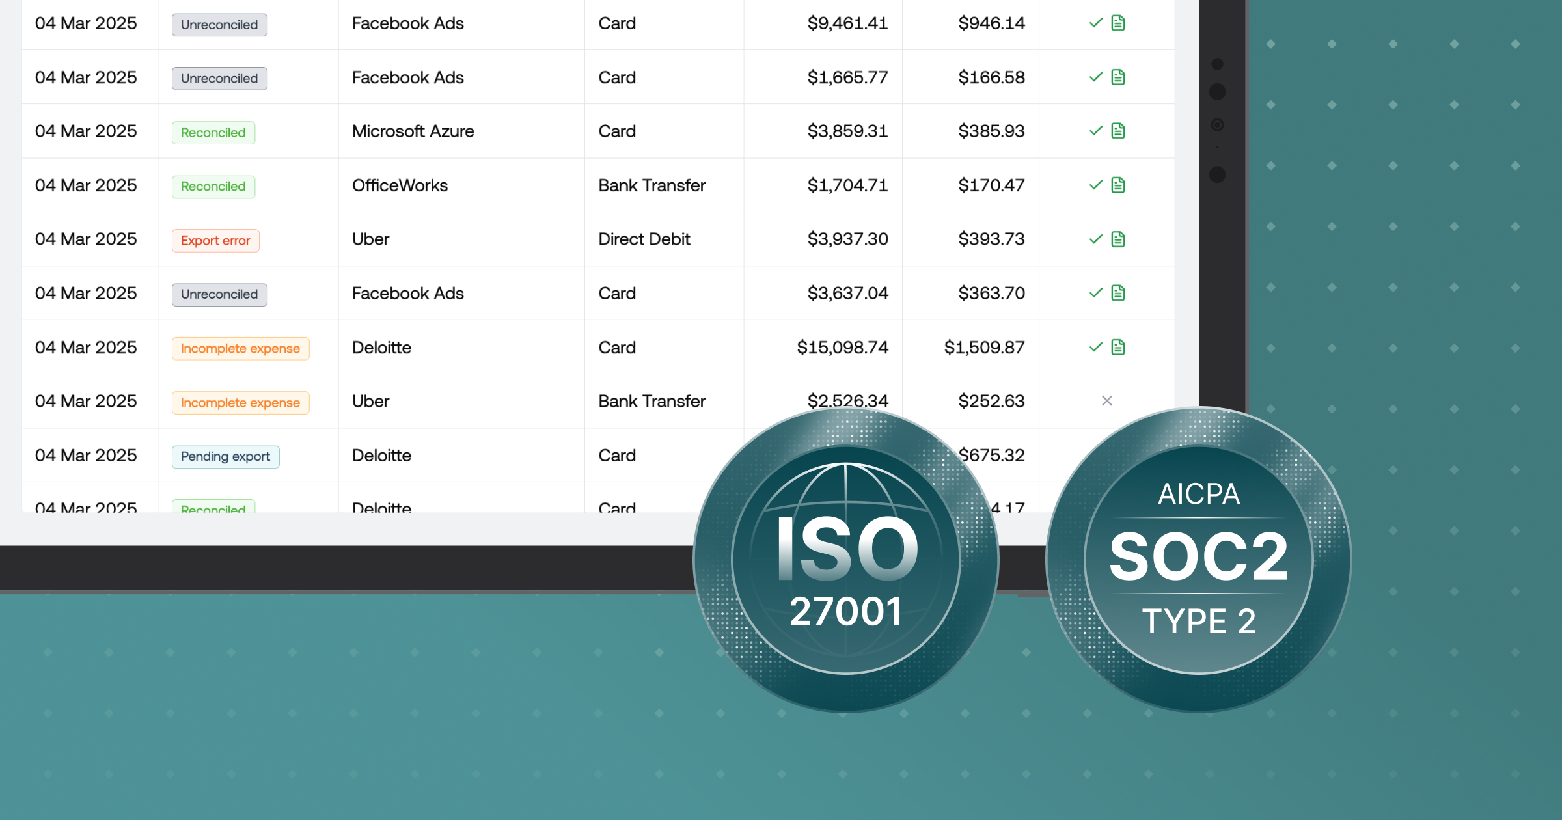
Task: Select the OfficeWorks merchant cell
Action: (x=400, y=185)
